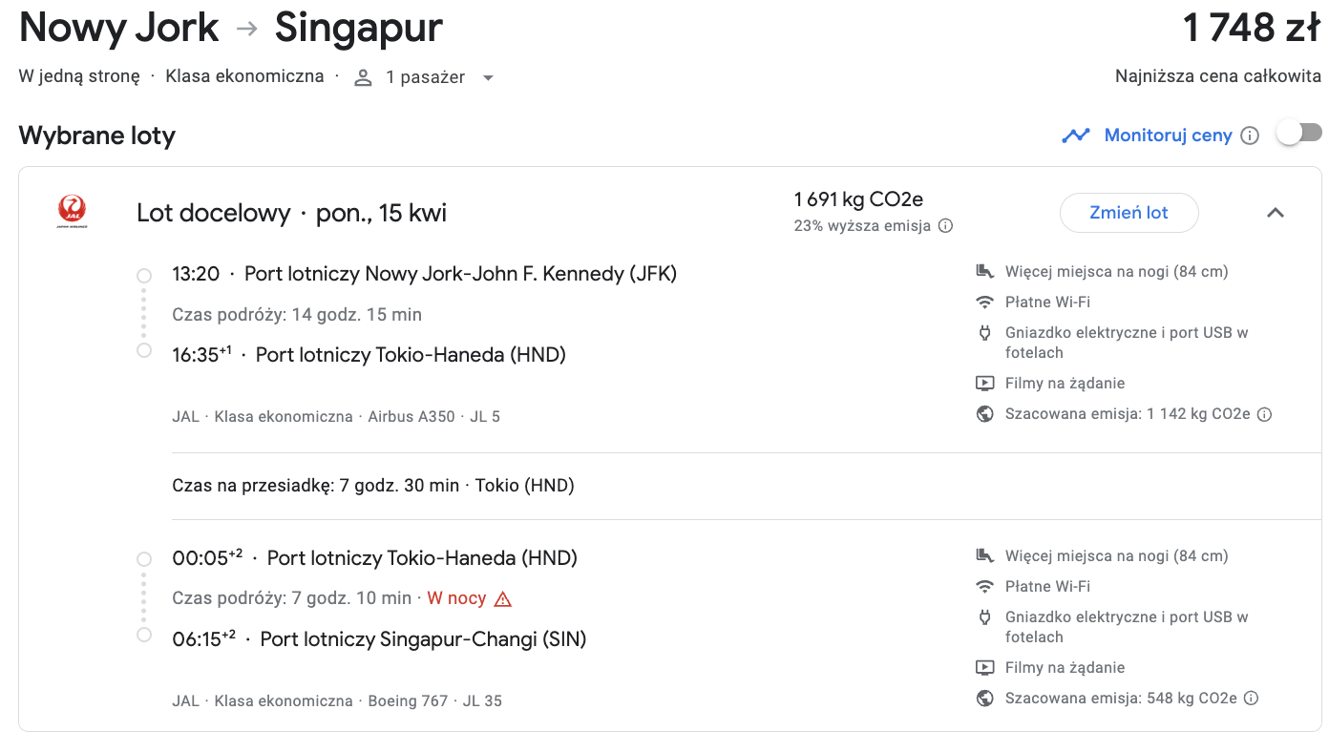Click the price tracking graph icon
Image resolution: width=1329 pixels, height=752 pixels.
tap(1076, 136)
